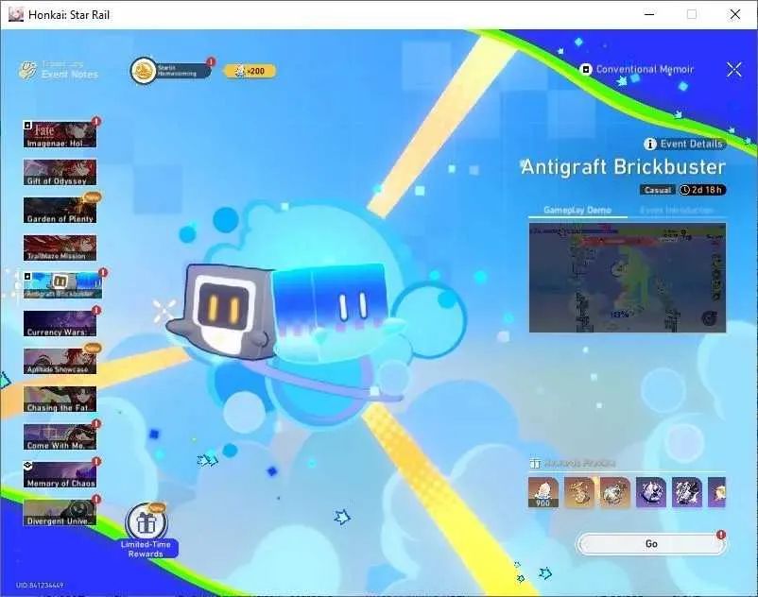This screenshot has width=758, height=597.
Task: Click the Honkai: Star Rail app icon
Action: tap(16, 14)
